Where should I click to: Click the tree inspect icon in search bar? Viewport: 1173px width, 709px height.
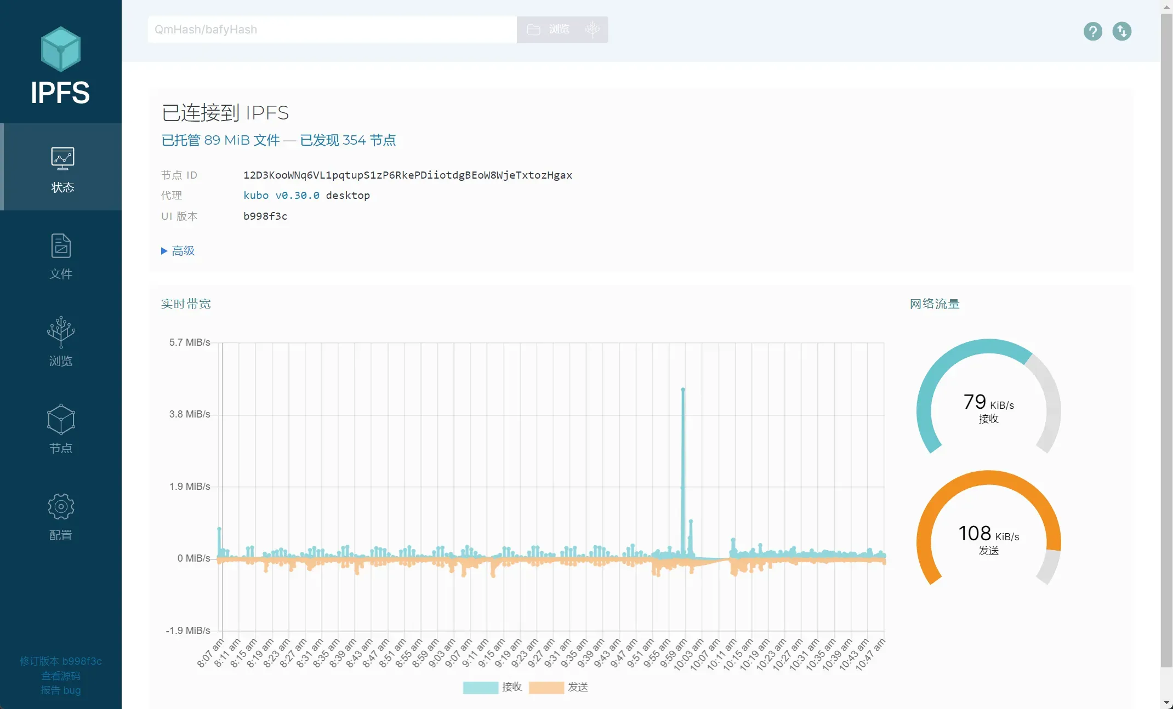593,30
